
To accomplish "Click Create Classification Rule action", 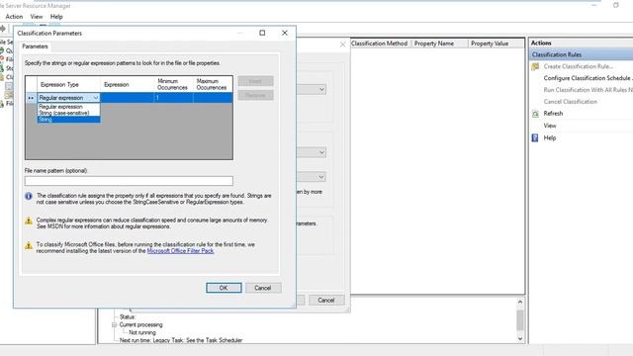I will [579, 66].
